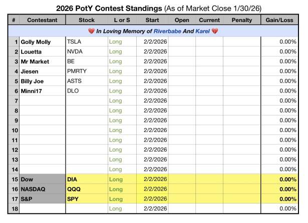Select the ASTS stock cell
308x223 pixels.
click(86, 80)
